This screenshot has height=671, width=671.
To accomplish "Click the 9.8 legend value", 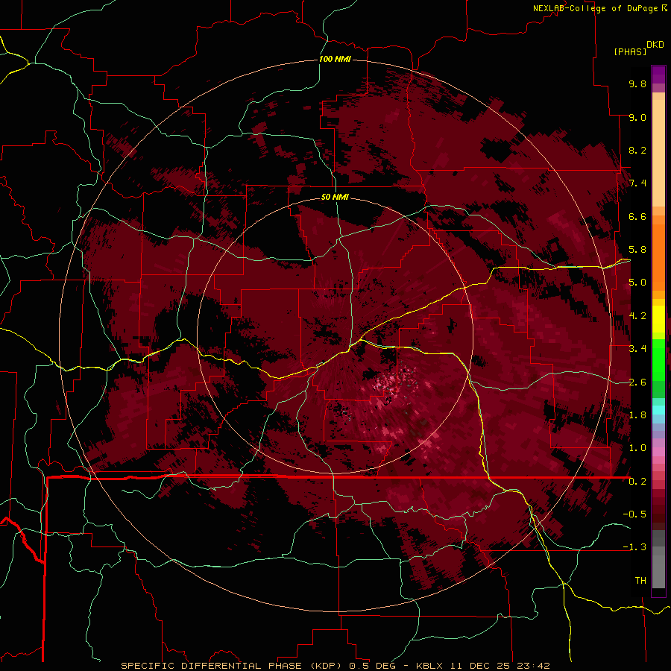I will coord(637,84).
